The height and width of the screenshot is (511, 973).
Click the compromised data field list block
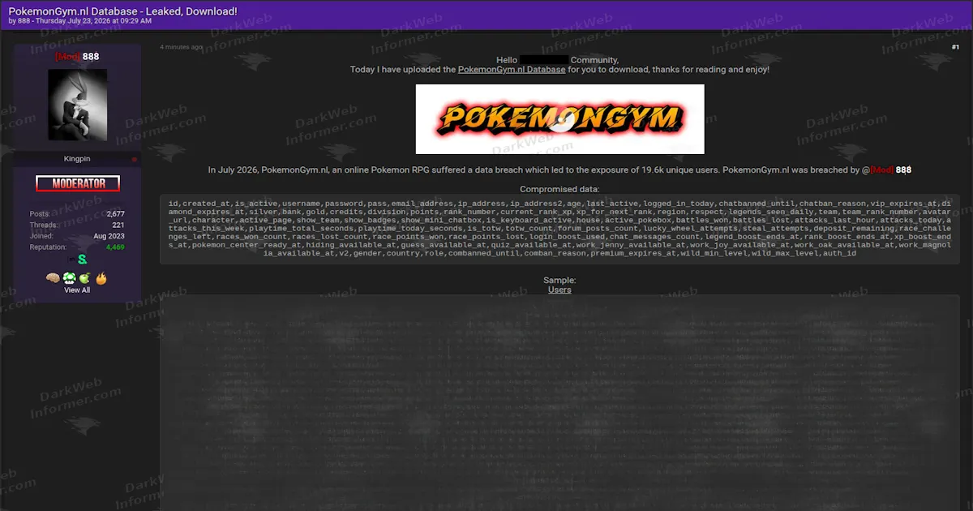pyautogui.click(x=559, y=229)
